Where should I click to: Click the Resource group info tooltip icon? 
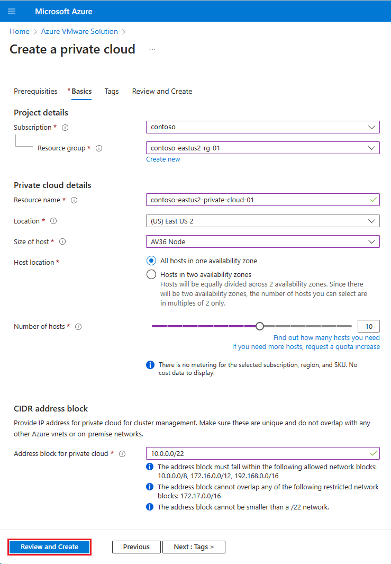click(98, 148)
